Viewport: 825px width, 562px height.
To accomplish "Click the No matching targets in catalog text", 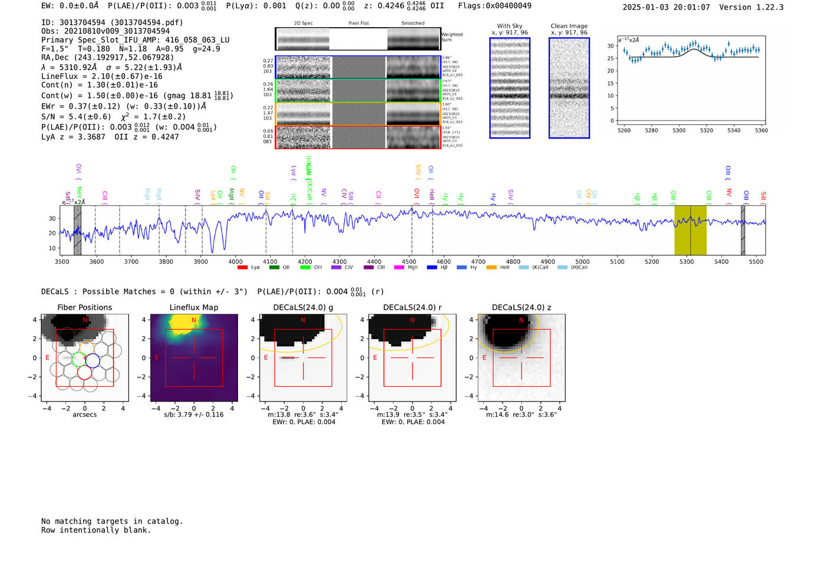I will pyautogui.click(x=112, y=521).
